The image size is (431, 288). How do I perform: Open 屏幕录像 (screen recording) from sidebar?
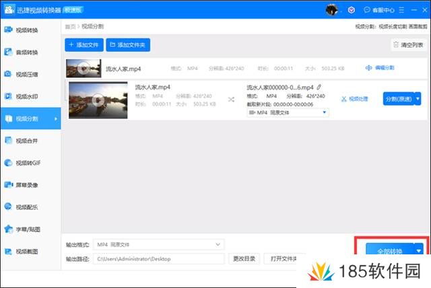27,184
